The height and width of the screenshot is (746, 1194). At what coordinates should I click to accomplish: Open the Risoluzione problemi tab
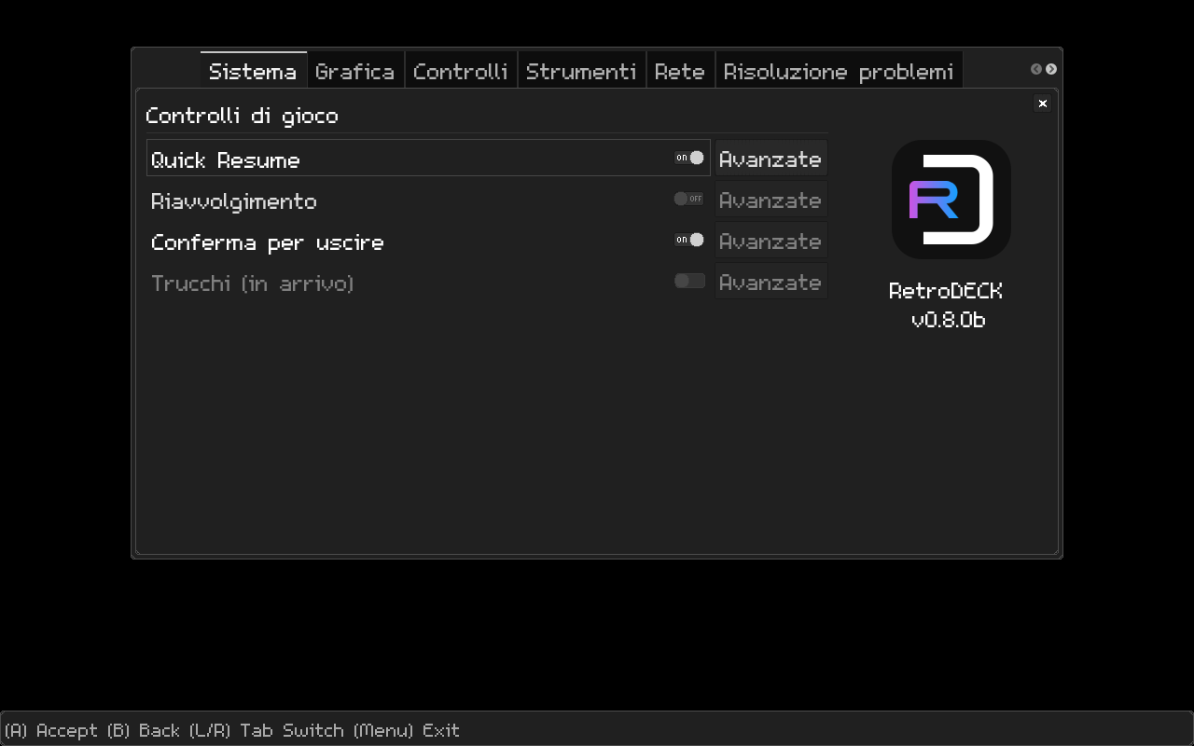click(x=838, y=72)
